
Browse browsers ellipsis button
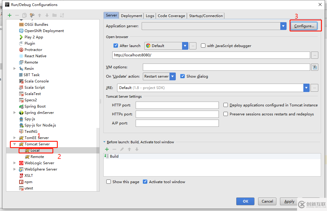[x=193, y=46]
